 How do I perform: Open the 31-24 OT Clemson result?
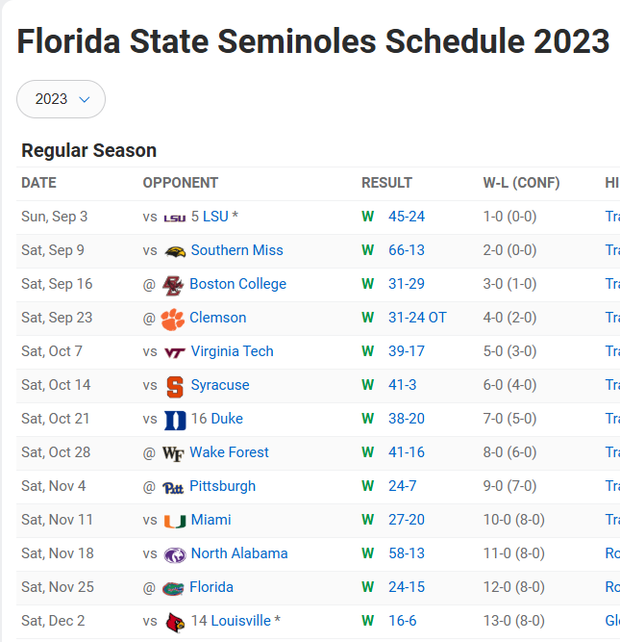[417, 318]
